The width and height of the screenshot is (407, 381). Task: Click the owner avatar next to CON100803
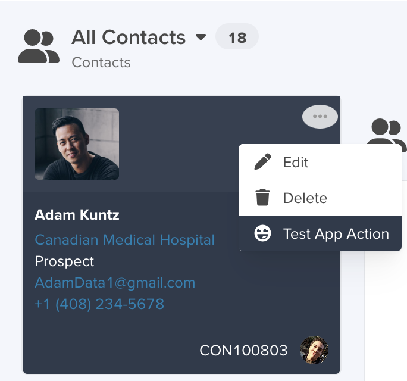pos(314,350)
